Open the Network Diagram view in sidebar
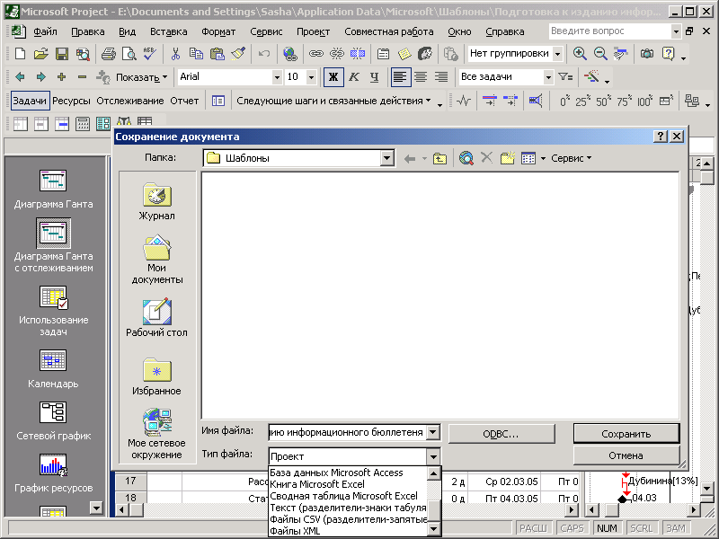 [x=53, y=421]
